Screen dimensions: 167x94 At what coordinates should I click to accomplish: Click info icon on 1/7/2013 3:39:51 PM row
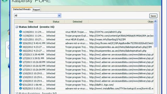(x=20, y=58)
